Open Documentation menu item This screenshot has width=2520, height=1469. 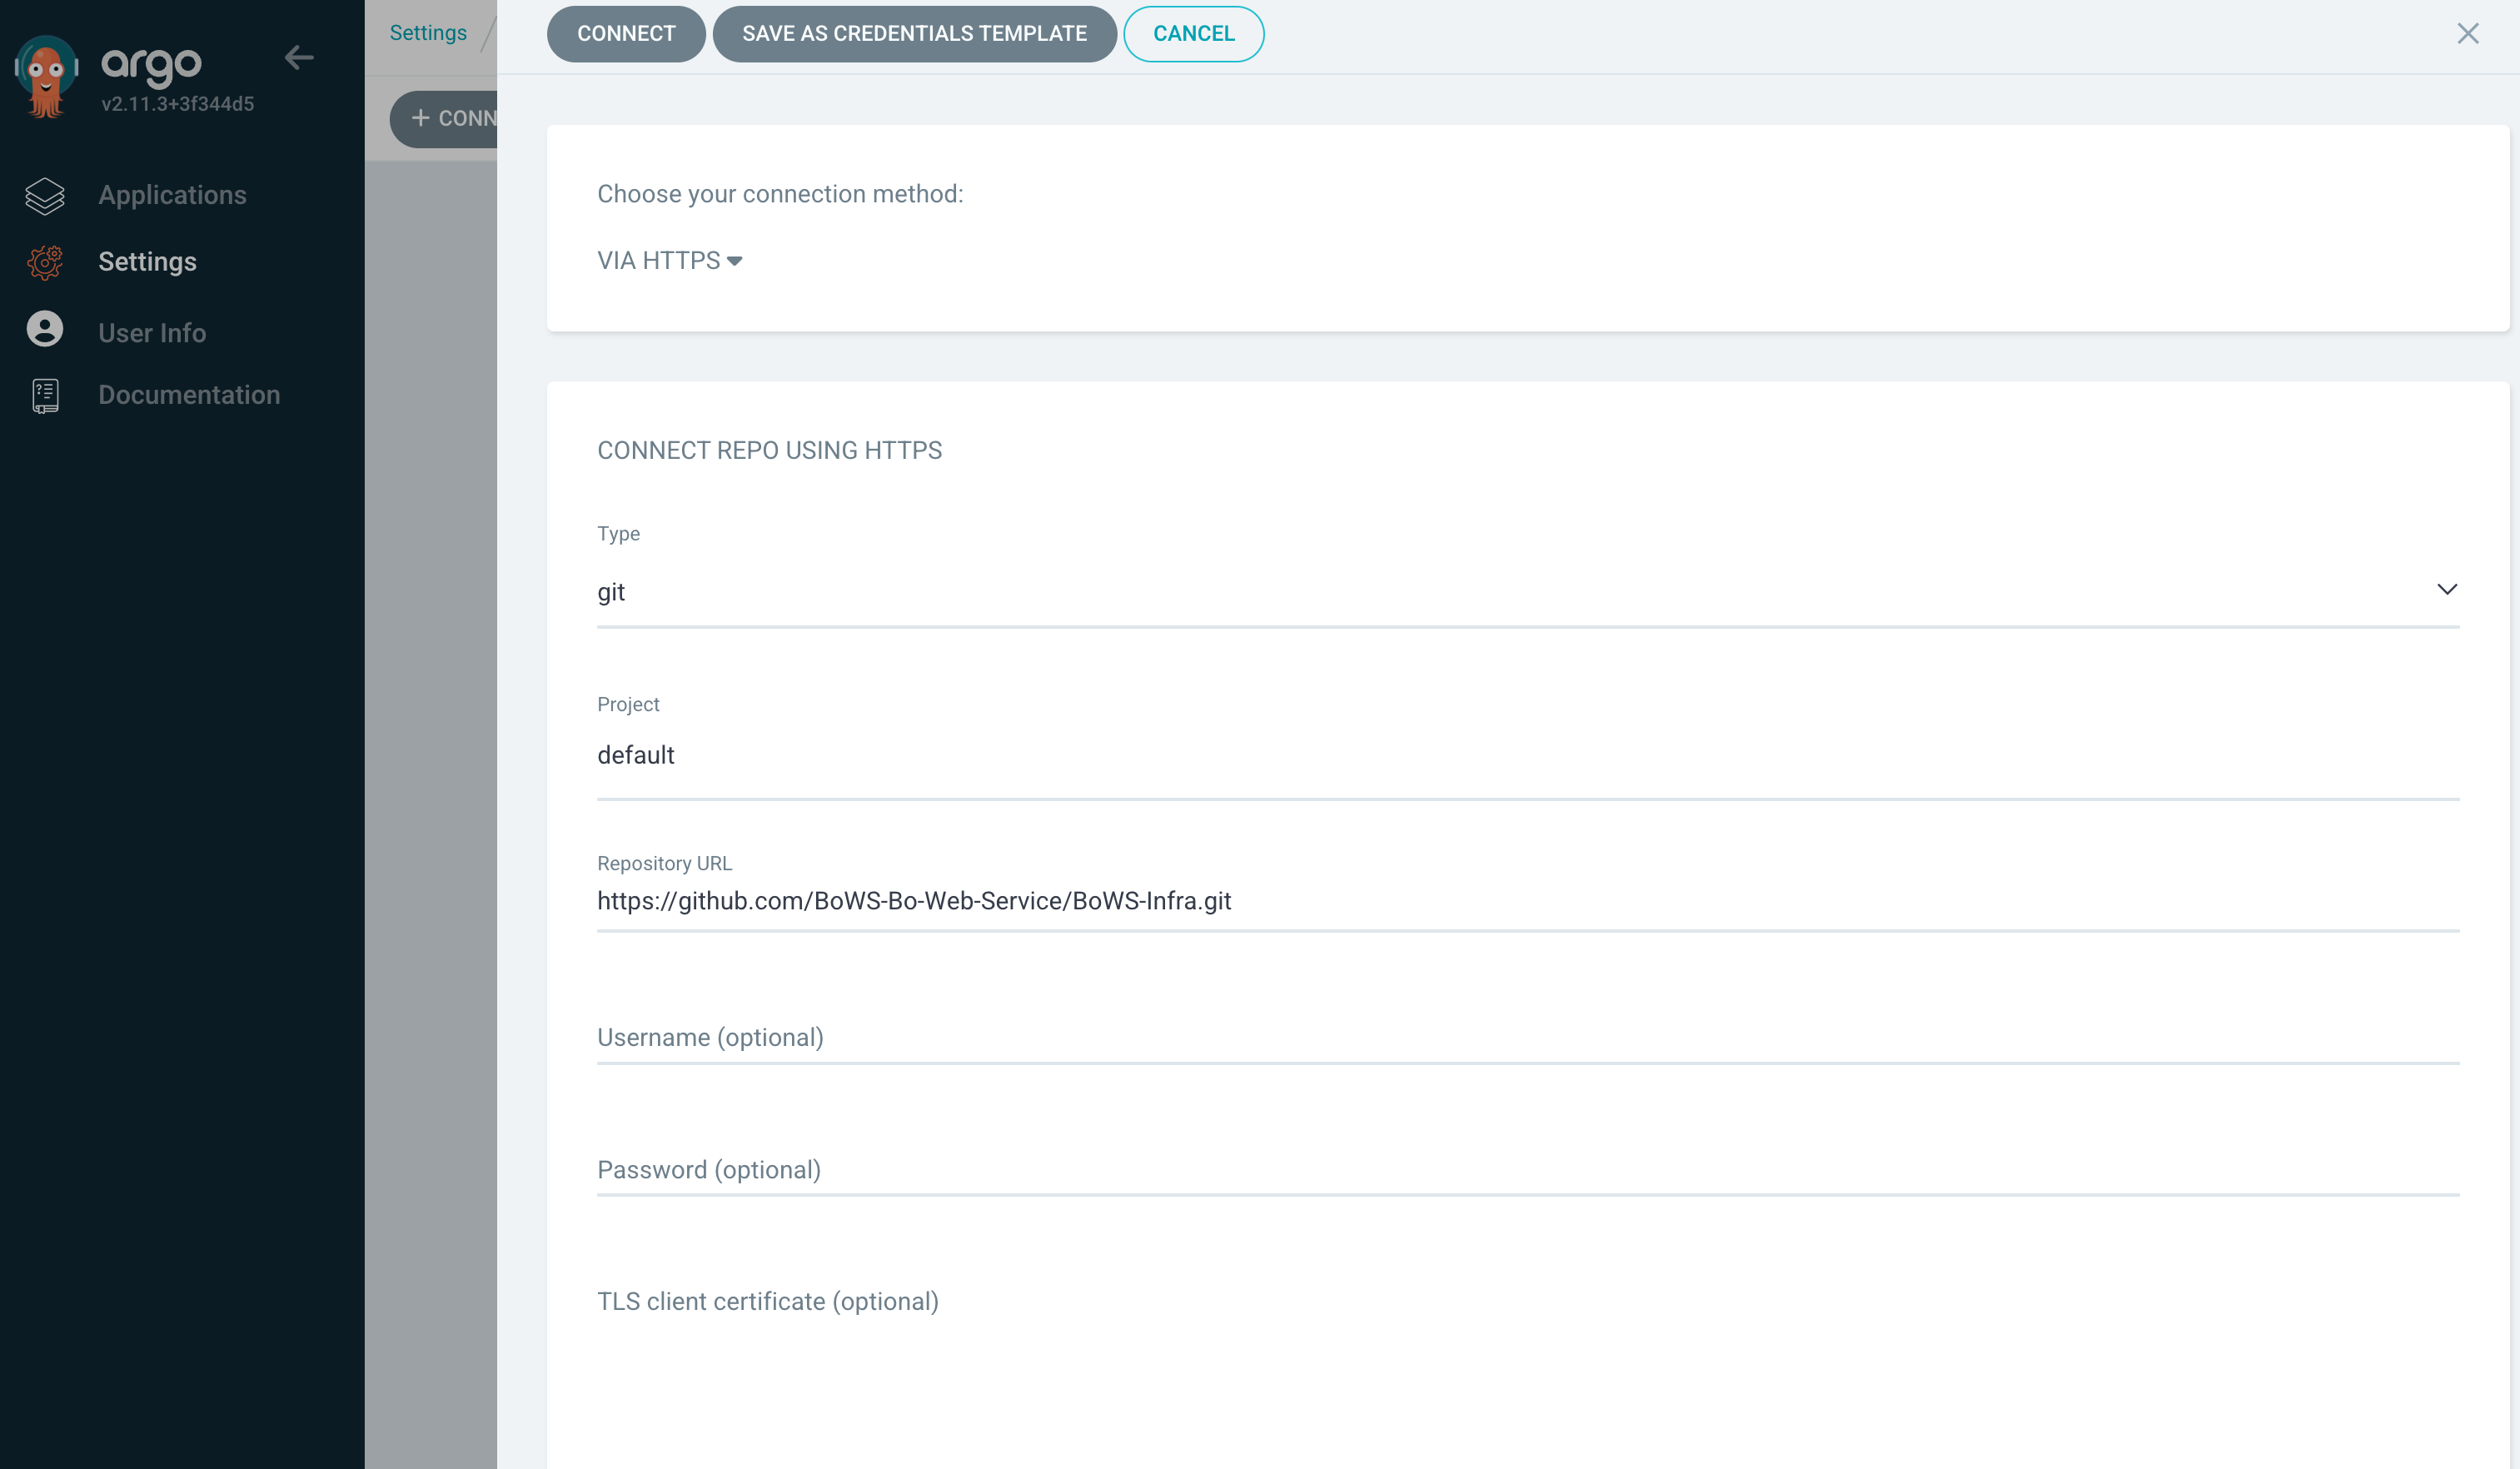[x=189, y=395]
